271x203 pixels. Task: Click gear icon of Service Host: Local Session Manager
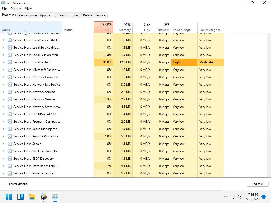pos(10,55)
